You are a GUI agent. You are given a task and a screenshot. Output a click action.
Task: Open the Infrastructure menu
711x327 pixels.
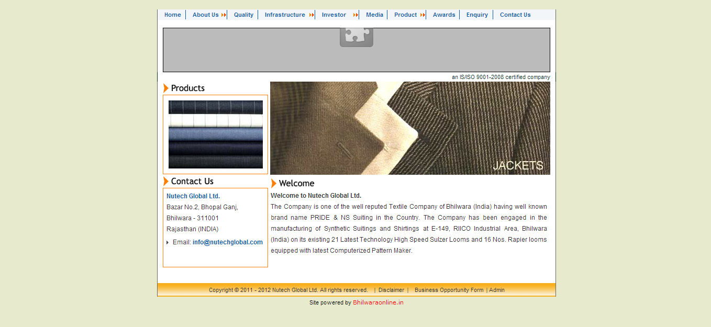(x=285, y=15)
